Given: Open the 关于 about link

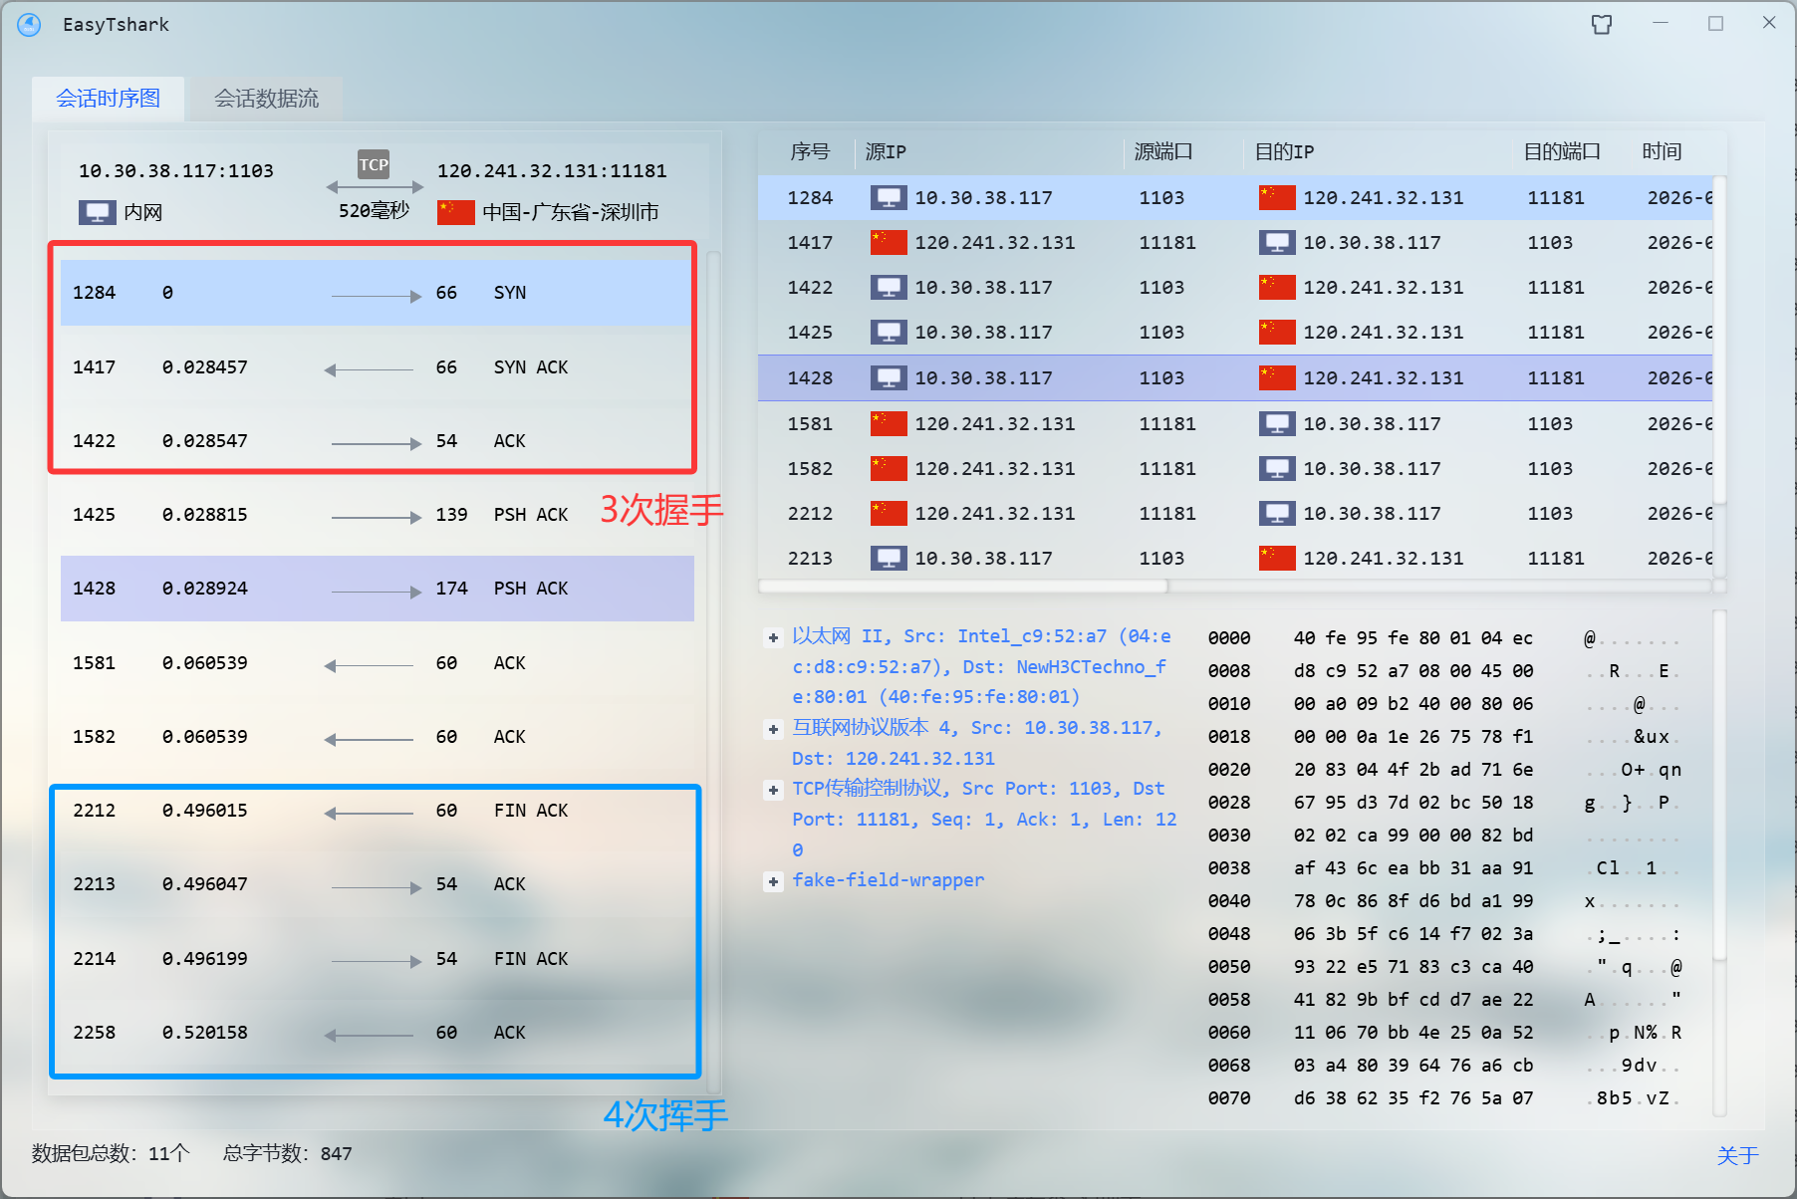Looking at the screenshot, I should [x=1737, y=1155].
